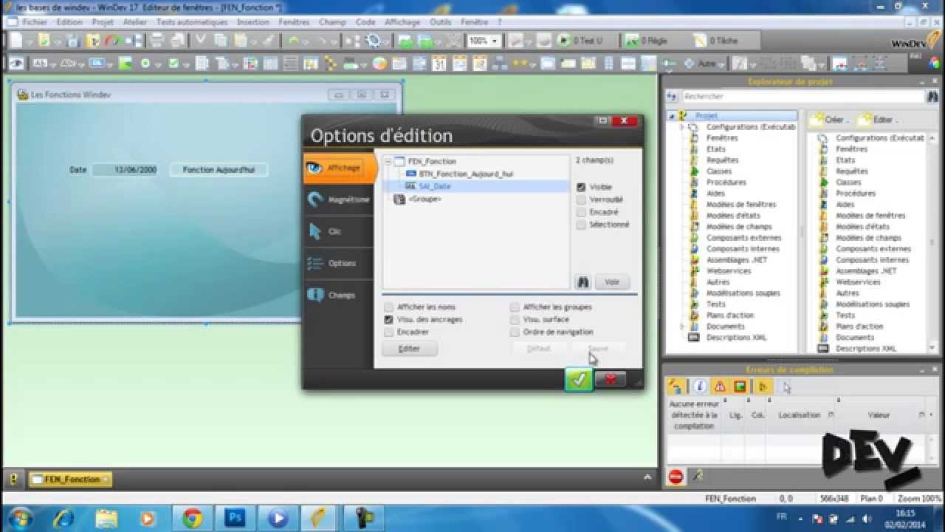Image resolution: width=945 pixels, height=532 pixels.
Task: Select SAI_Date in control tree
Action: pyautogui.click(x=434, y=186)
